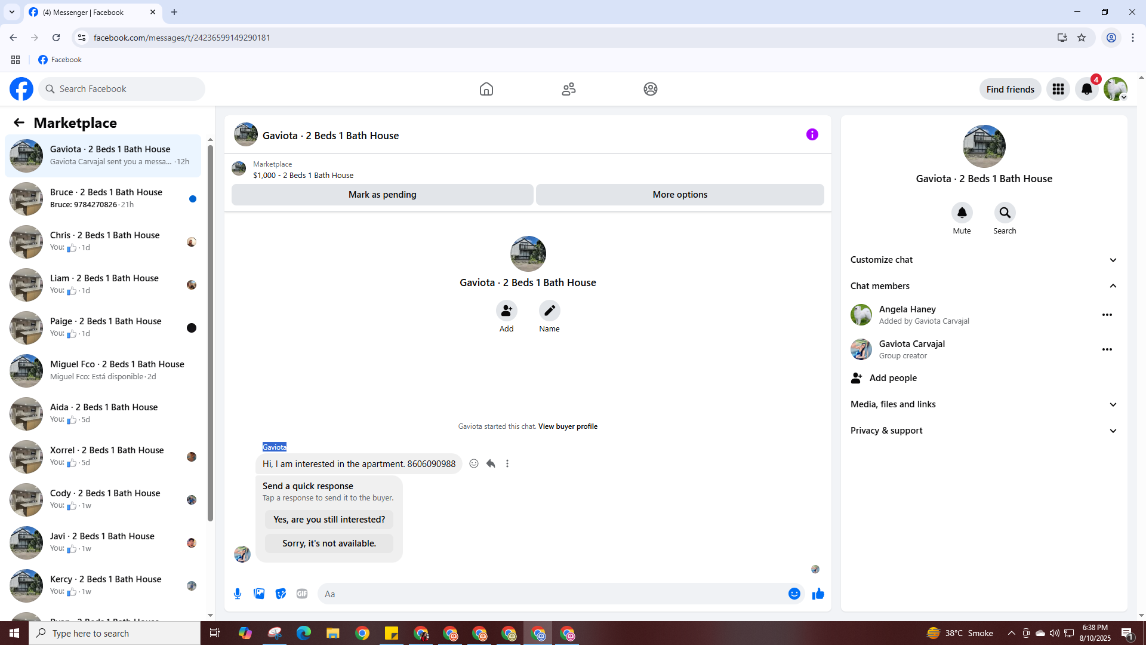
Task: Open the sticker picker icon
Action: click(281, 594)
